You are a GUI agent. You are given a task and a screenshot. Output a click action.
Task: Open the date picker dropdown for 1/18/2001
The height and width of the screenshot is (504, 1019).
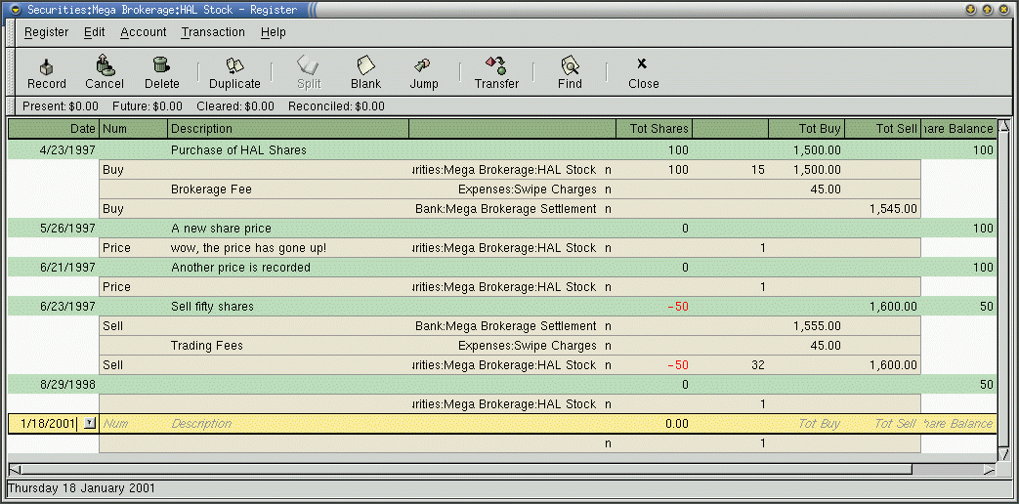coord(90,424)
